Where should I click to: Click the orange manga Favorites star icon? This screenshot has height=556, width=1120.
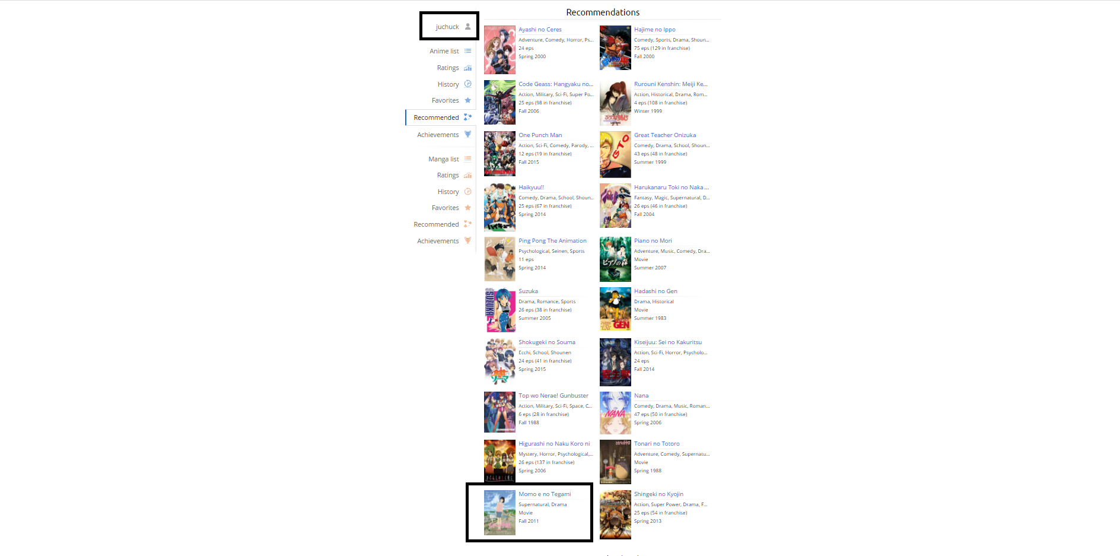(x=467, y=208)
